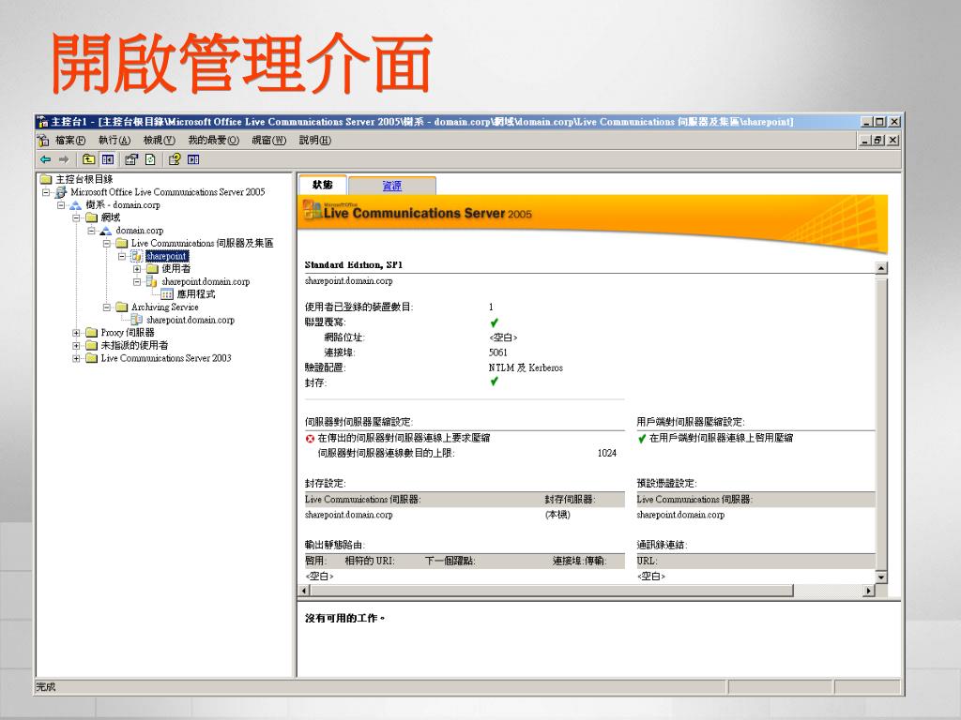Click the Back arrow toolbar icon
The image size is (961, 720).
pos(45,159)
